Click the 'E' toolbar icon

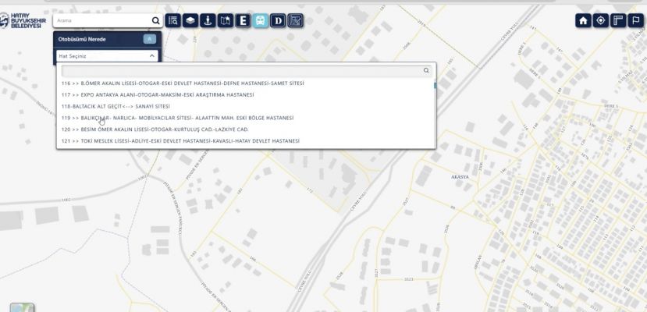243,21
